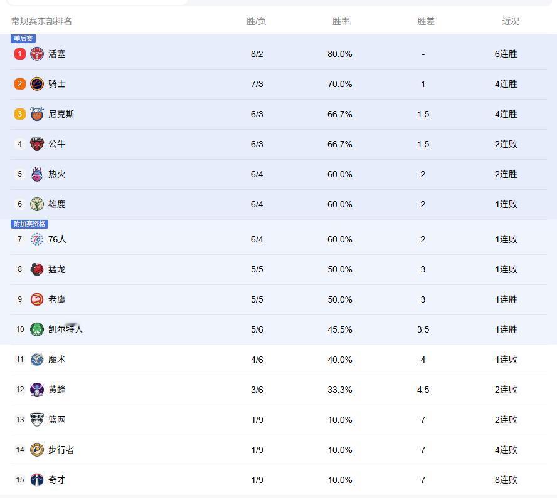This screenshot has width=557, height=498.
Task: Click the Hawks (老鹰) team logo
Action: pyautogui.click(x=37, y=299)
